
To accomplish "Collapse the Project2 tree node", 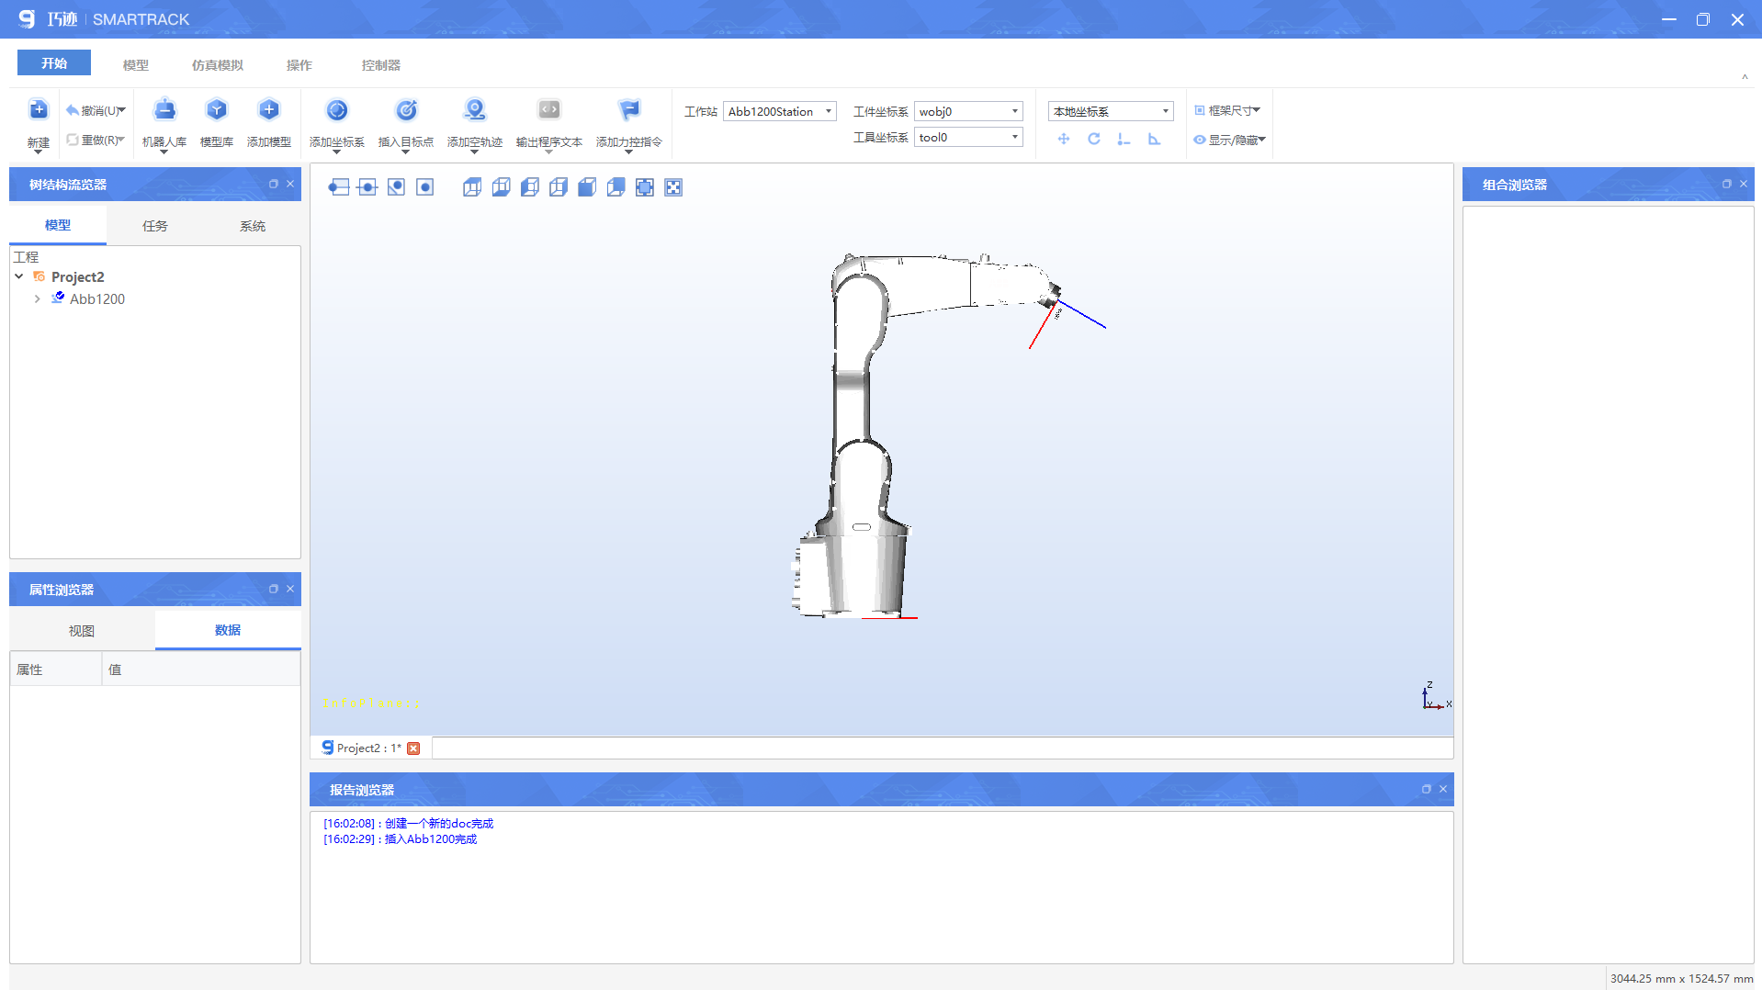I will point(18,276).
